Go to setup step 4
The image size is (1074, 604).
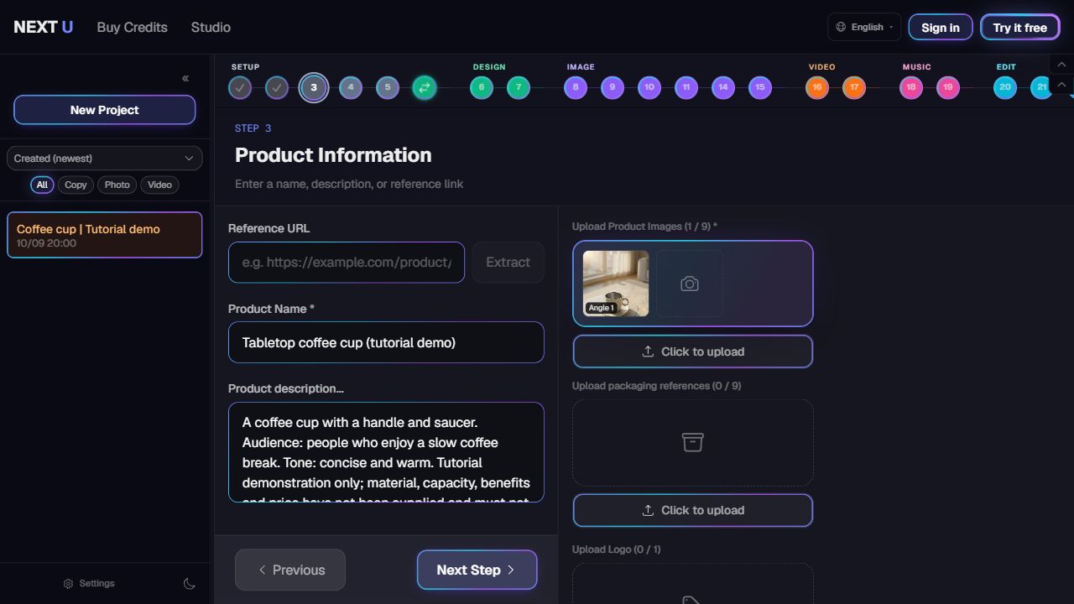(351, 87)
